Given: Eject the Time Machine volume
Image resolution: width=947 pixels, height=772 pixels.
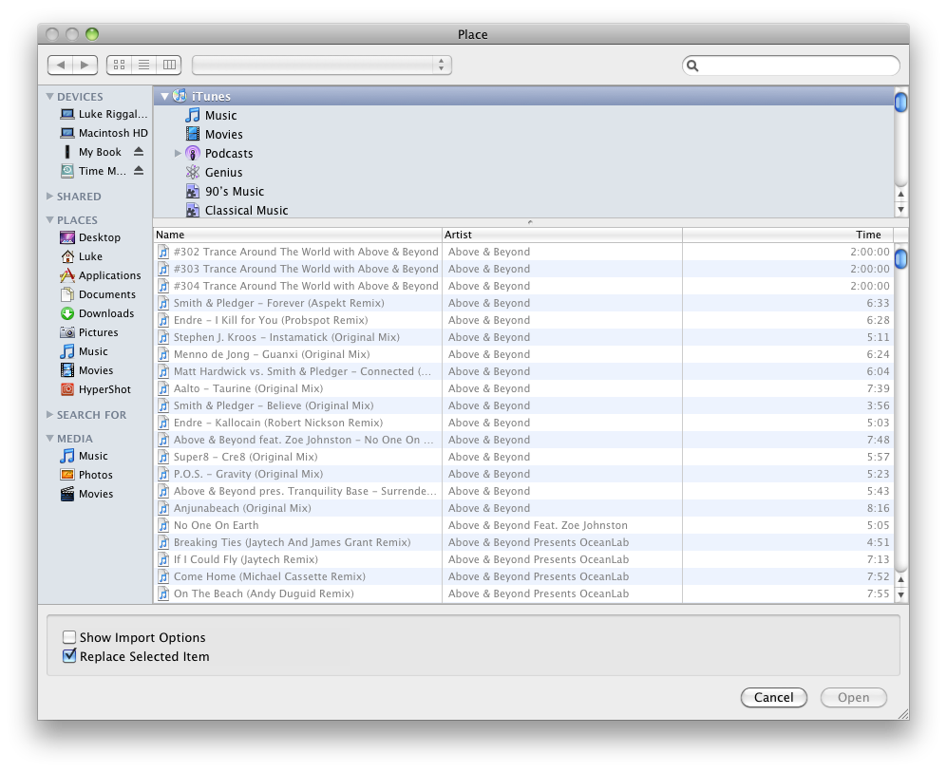Looking at the screenshot, I should [139, 171].
